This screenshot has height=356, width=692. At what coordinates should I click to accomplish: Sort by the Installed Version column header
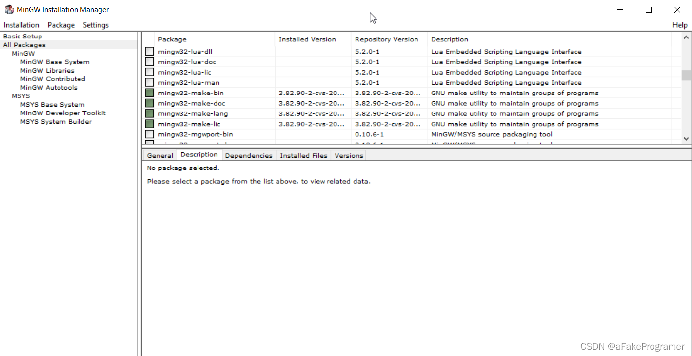tap(313, 39)
